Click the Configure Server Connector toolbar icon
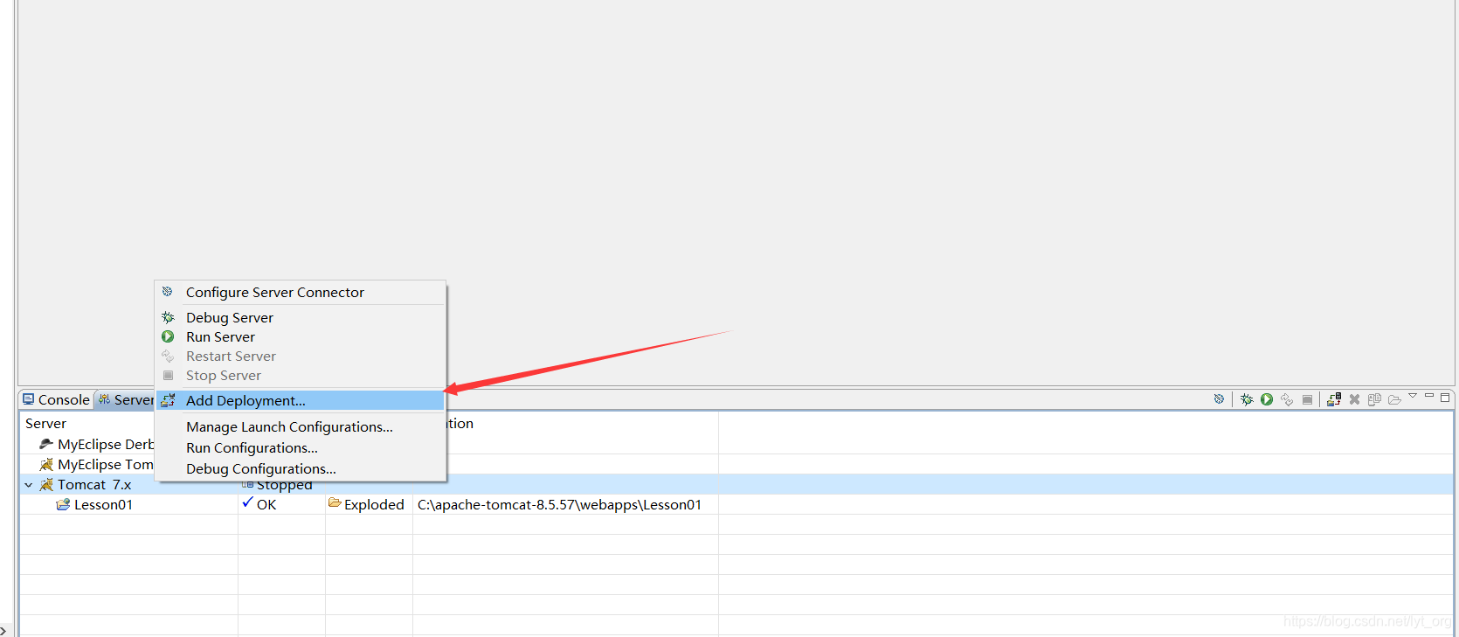Image resolution: width=1459 pixels, height=637 pixels. point(1219,399)
